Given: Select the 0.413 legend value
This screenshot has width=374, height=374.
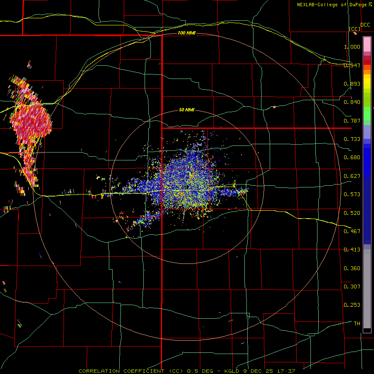Looking at the screenshot, I should point(352,250).
